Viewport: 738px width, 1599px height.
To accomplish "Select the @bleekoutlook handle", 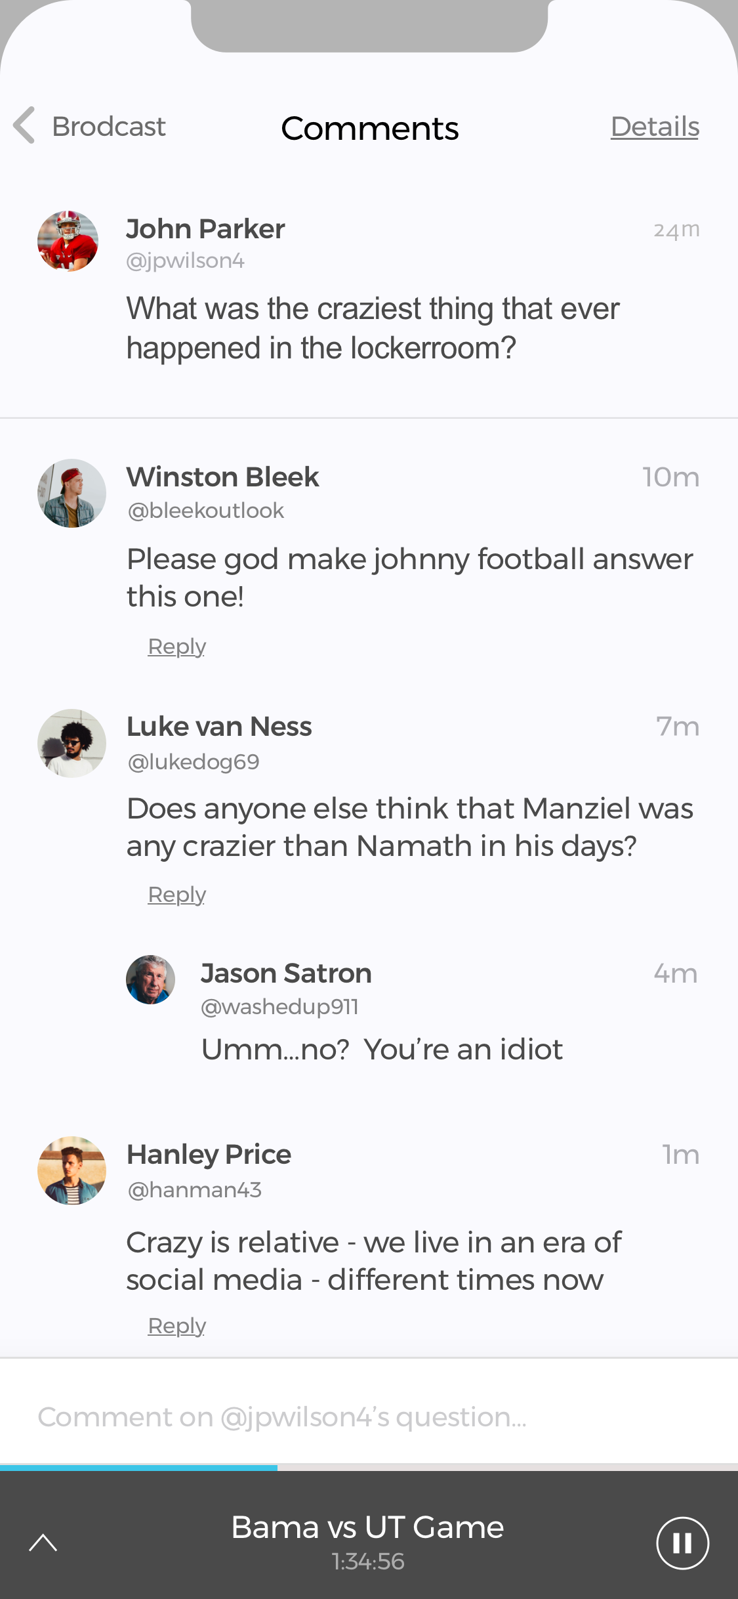I will coord(205,511).
